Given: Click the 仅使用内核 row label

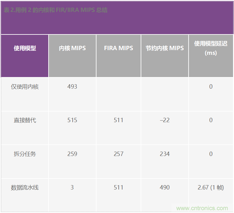Looking at the screenshot, I should 25,87.
